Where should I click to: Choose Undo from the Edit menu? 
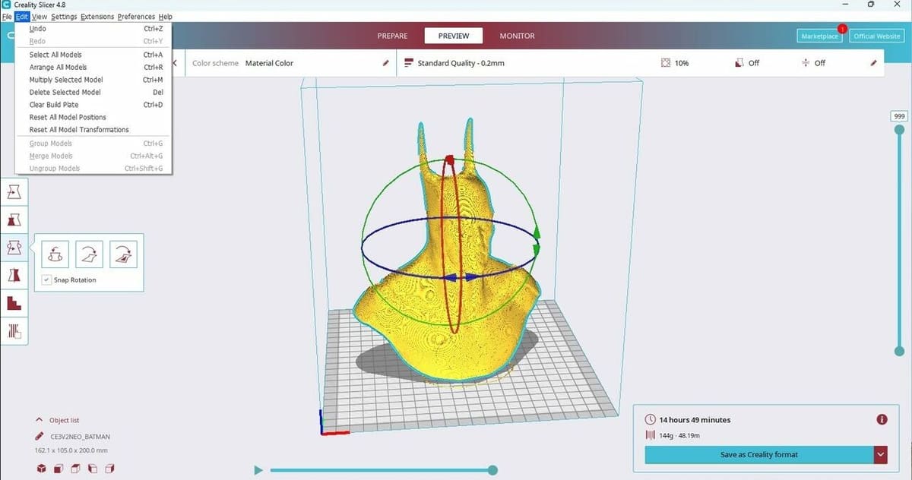95,29
